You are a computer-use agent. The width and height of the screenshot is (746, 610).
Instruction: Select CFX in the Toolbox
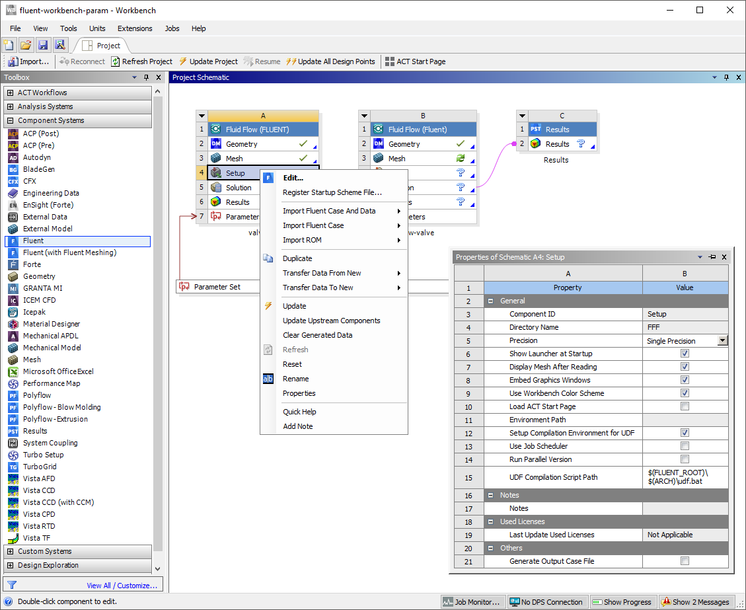tap(30, 181)
